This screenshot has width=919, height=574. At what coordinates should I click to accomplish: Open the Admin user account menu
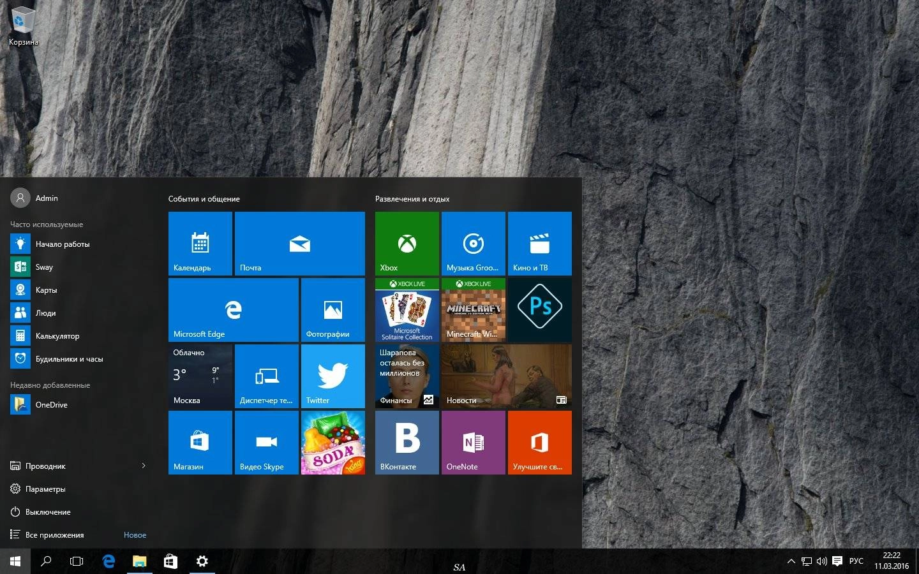click(34, 198)
